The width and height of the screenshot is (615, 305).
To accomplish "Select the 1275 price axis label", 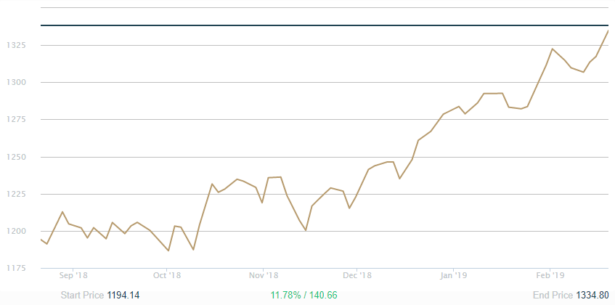I will click(17, 120).
